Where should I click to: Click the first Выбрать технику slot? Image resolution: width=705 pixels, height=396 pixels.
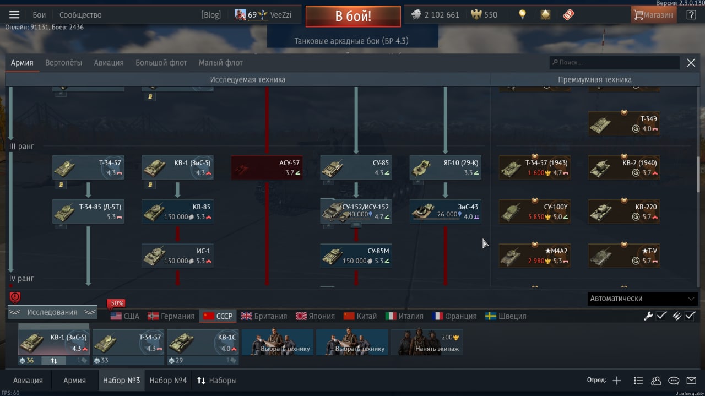[x=278, y=342]
